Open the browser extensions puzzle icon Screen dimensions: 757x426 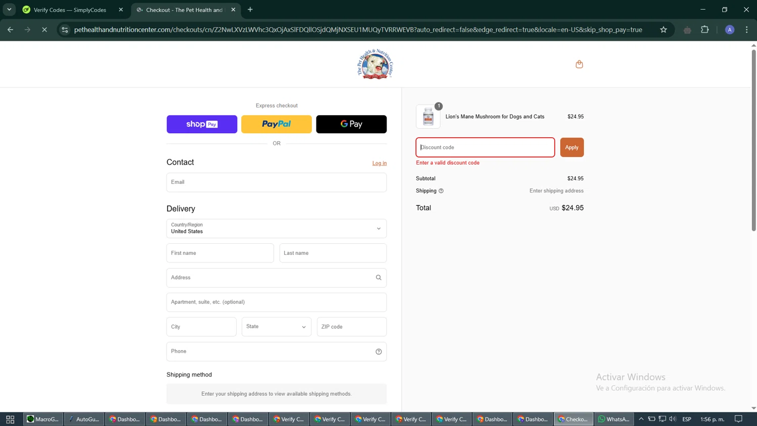(705, 30)
